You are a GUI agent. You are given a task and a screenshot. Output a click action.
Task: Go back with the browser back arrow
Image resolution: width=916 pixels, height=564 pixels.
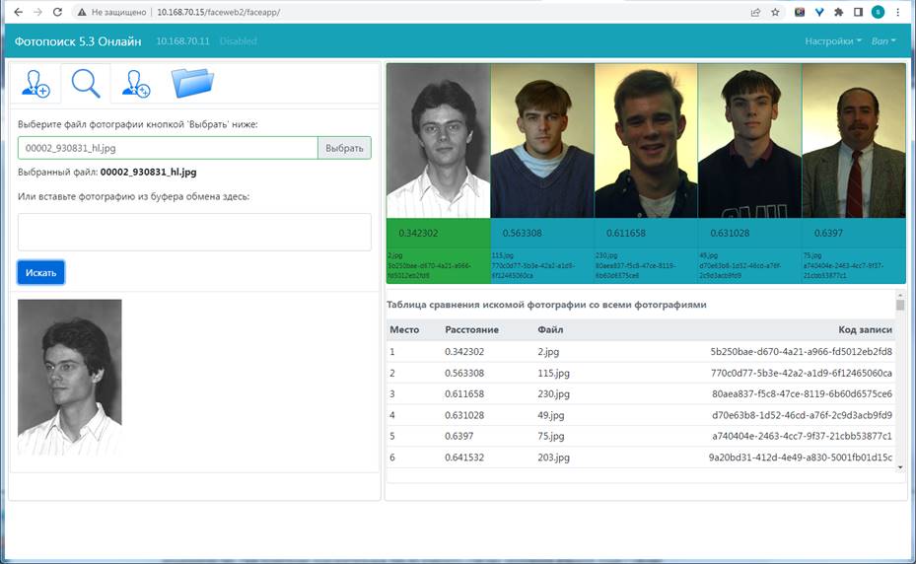pos(17,13)
